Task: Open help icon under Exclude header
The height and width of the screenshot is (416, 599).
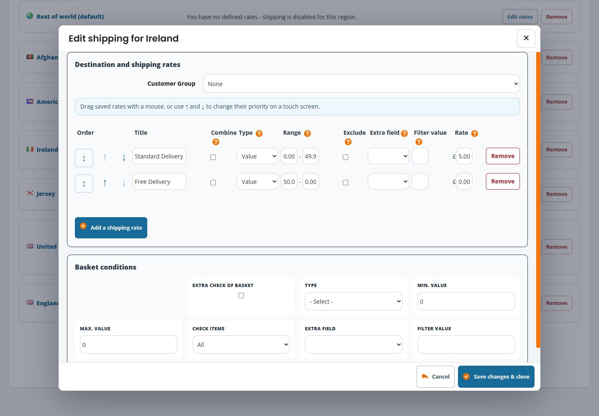Action: 348,142
